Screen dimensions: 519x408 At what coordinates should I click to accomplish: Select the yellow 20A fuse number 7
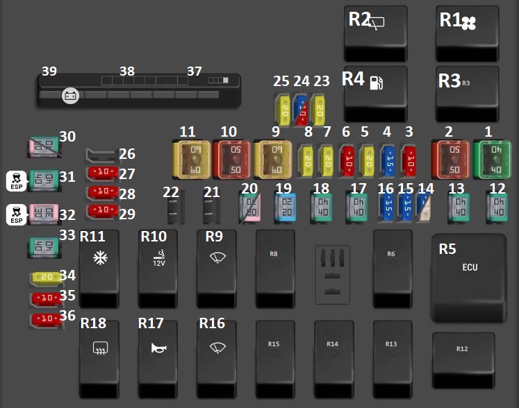(326, 161)
